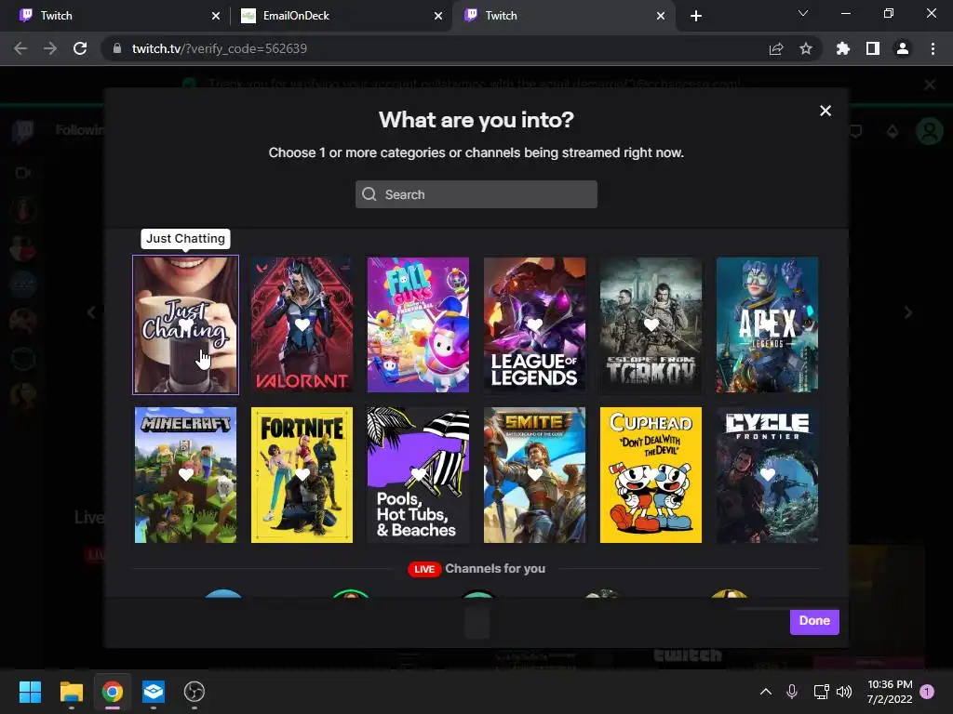Click the notification count badge
The width and height of the screenshot is (953, 714).
coord(927,692)
